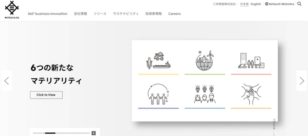Jump to the first slide indicator bar
The width and height of the screenshot is (308, 136).
39,133
